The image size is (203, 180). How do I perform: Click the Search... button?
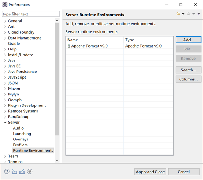188,70
